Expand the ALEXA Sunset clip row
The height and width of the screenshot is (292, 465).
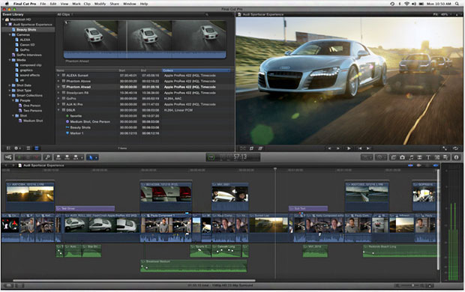[58, 75]
